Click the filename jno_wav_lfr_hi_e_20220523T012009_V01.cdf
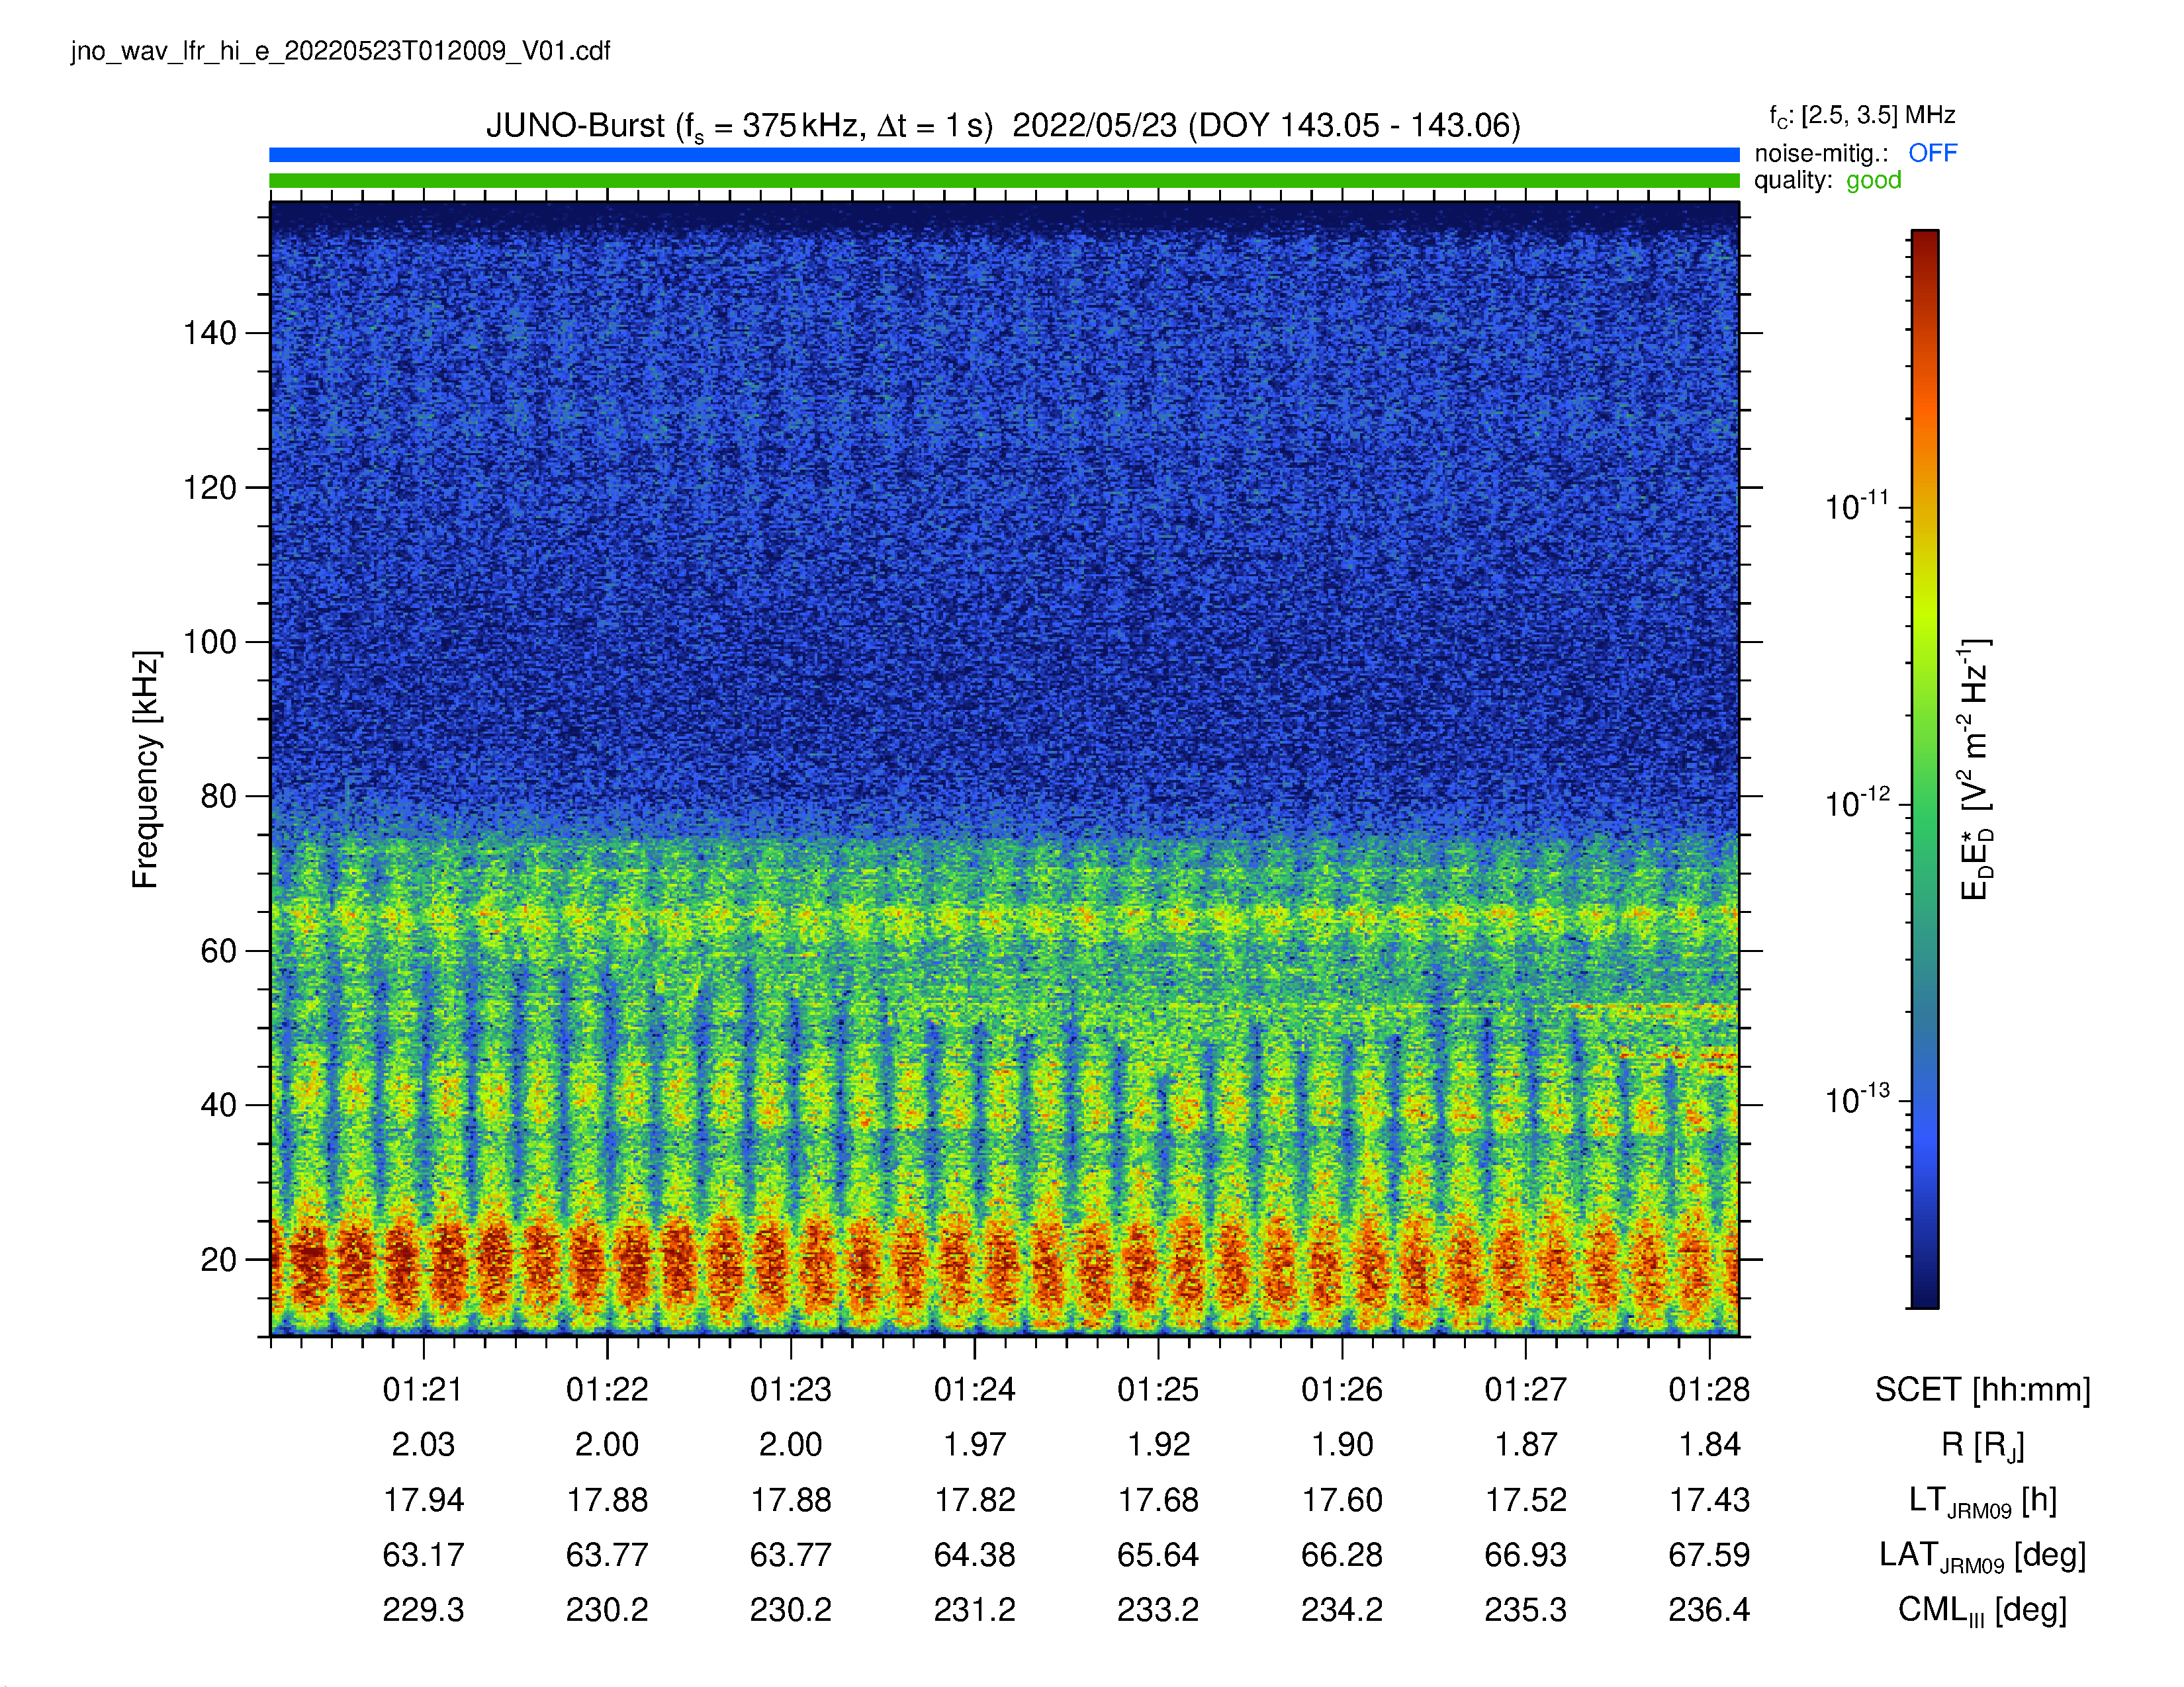 [340, 51]
